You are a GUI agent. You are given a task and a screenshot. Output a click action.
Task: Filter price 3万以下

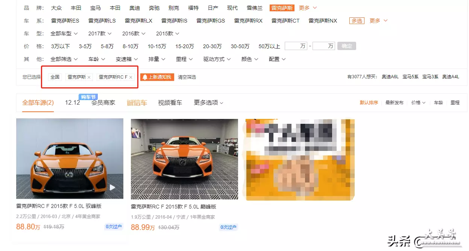pyautogui.click(x=61, y=46)
